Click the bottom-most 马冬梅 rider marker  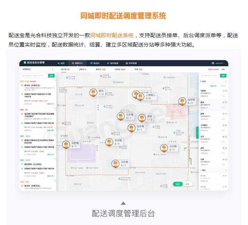(x=121, y=164)
